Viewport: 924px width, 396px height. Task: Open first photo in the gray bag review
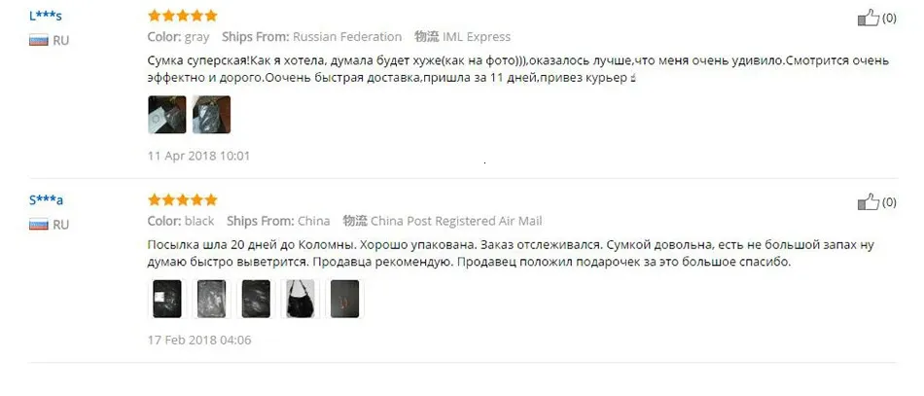click(x=166, y=115)
